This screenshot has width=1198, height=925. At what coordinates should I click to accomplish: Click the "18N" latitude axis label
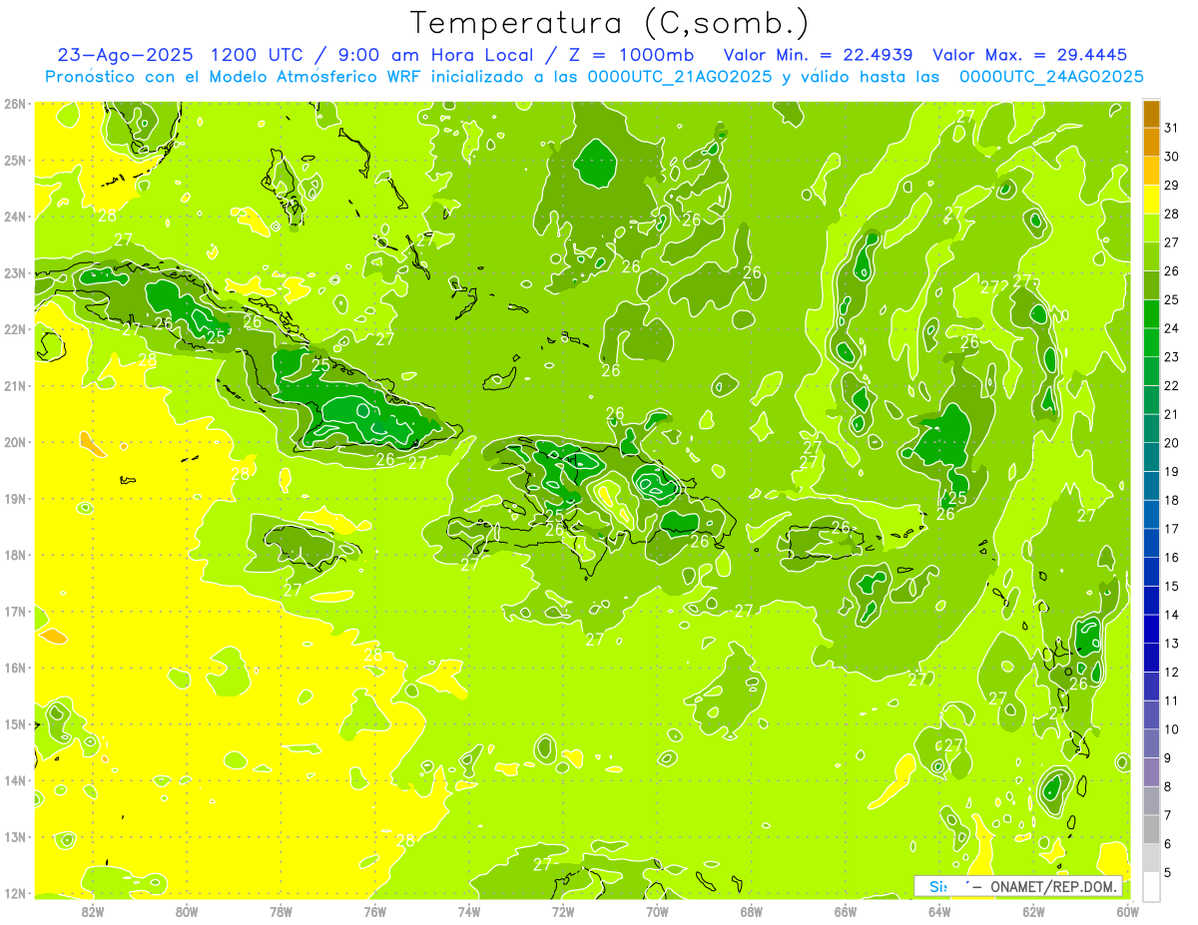[x=14, y=555]
